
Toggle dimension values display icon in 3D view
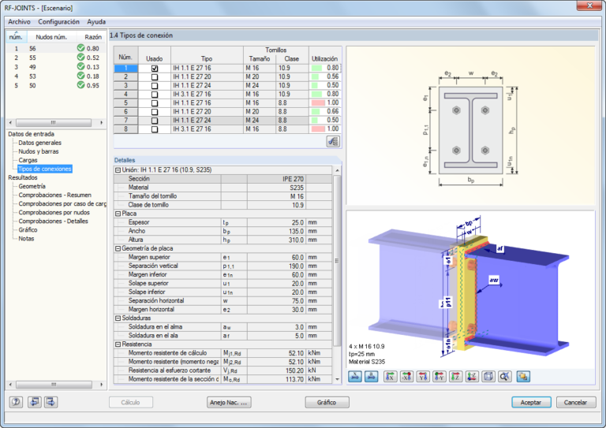point(355,376)
